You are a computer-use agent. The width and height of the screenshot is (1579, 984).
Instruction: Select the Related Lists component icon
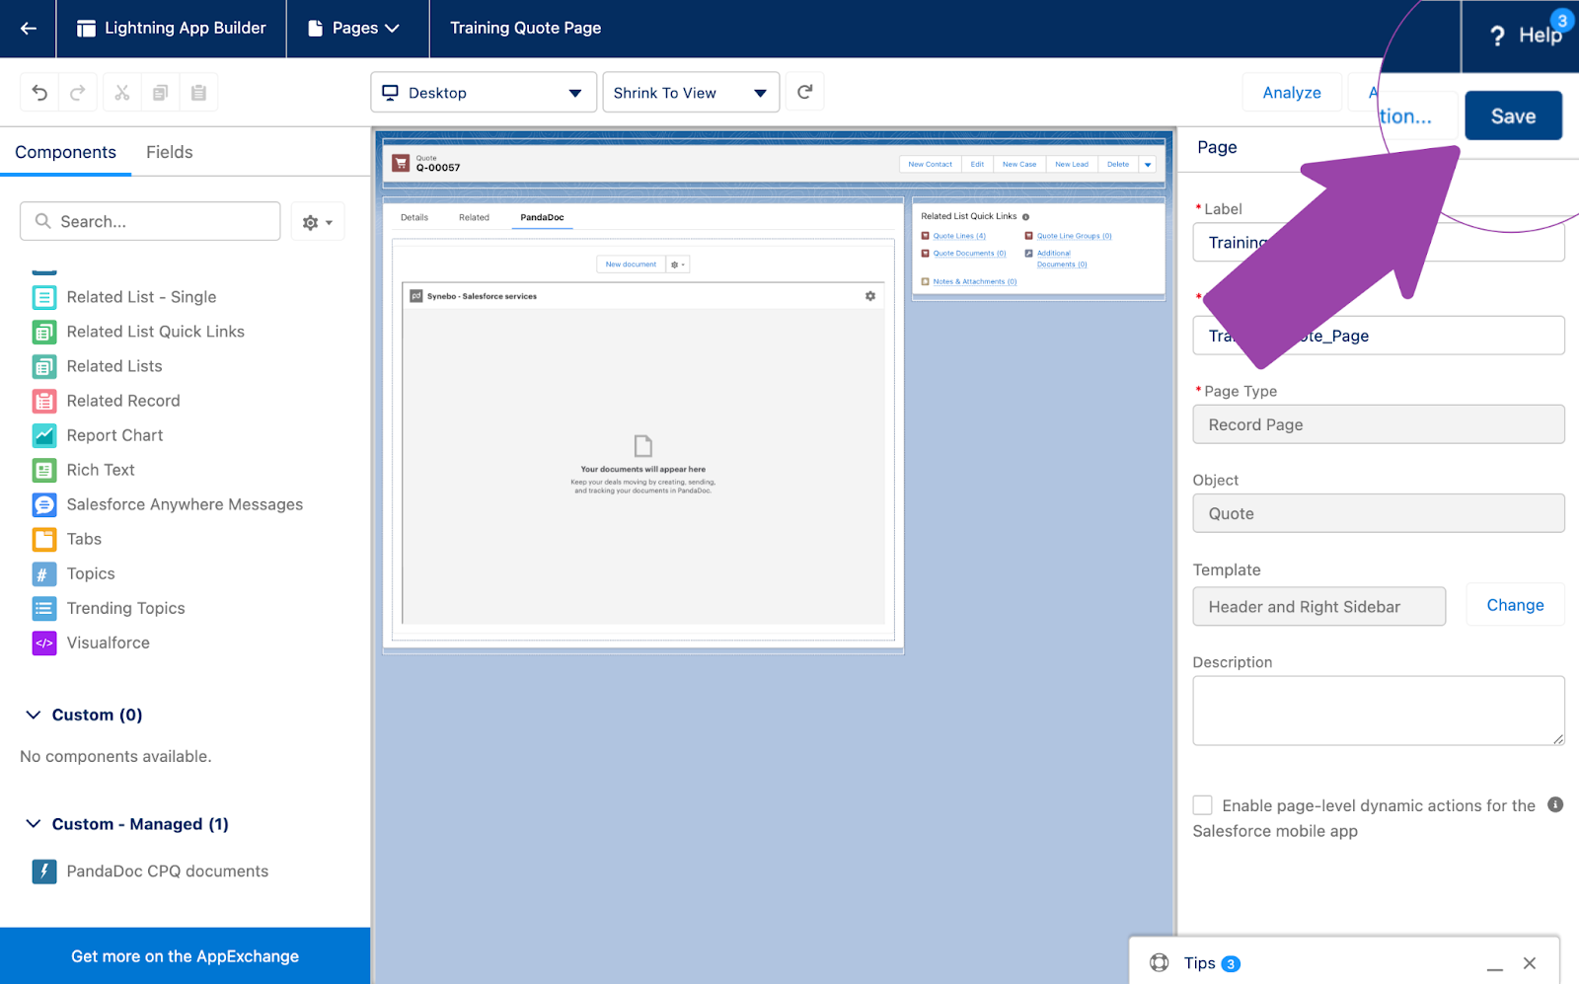44,366
